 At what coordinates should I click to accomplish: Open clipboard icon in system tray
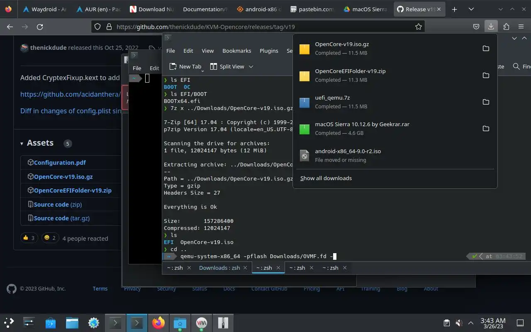447,323
